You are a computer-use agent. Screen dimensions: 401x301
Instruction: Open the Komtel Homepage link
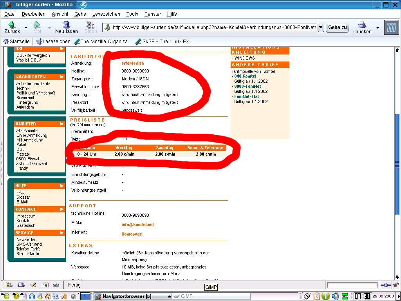point(132,234)
